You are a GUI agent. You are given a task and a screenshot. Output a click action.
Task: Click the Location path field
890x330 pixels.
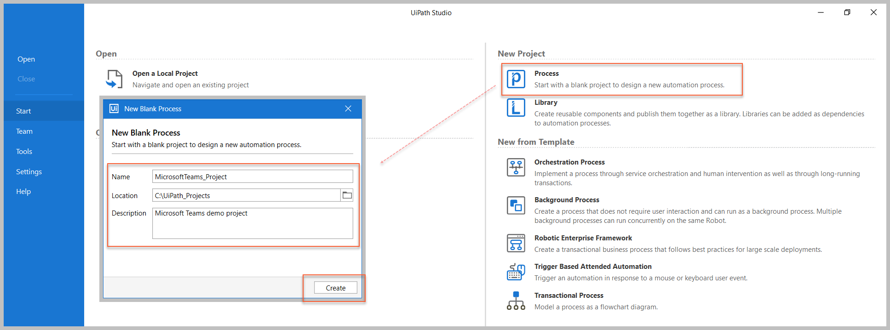pyautogui.click(x=246, y=195)
